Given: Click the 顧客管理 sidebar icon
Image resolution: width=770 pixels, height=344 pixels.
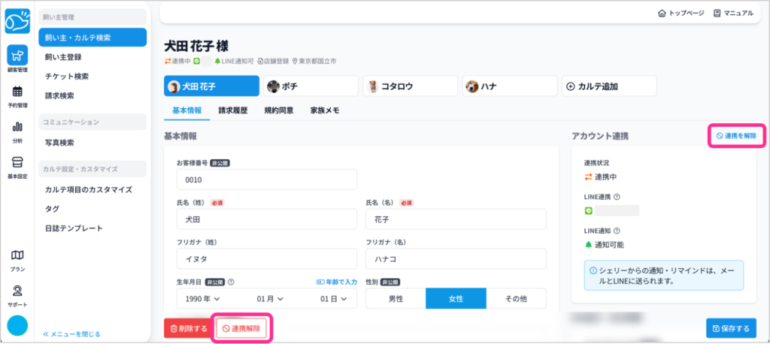Looking at the screenshot, I should 17,57.
